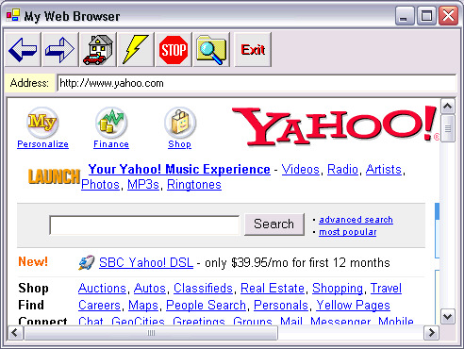Open the Personalize link
The height and width of the screenshot is (349, 464).
pos(42,144)
